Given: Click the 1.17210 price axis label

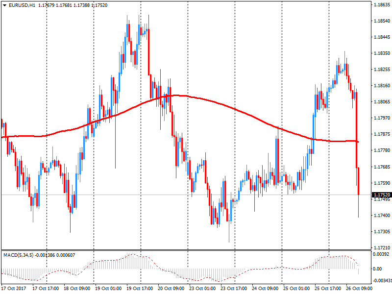Looking at the screenshot, I should pyautogui.click(x=382, y=248).
